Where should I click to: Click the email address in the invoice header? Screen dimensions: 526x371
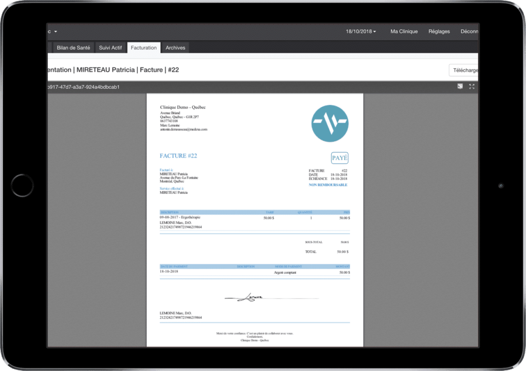pyautogui.click(x=183, y=130)
